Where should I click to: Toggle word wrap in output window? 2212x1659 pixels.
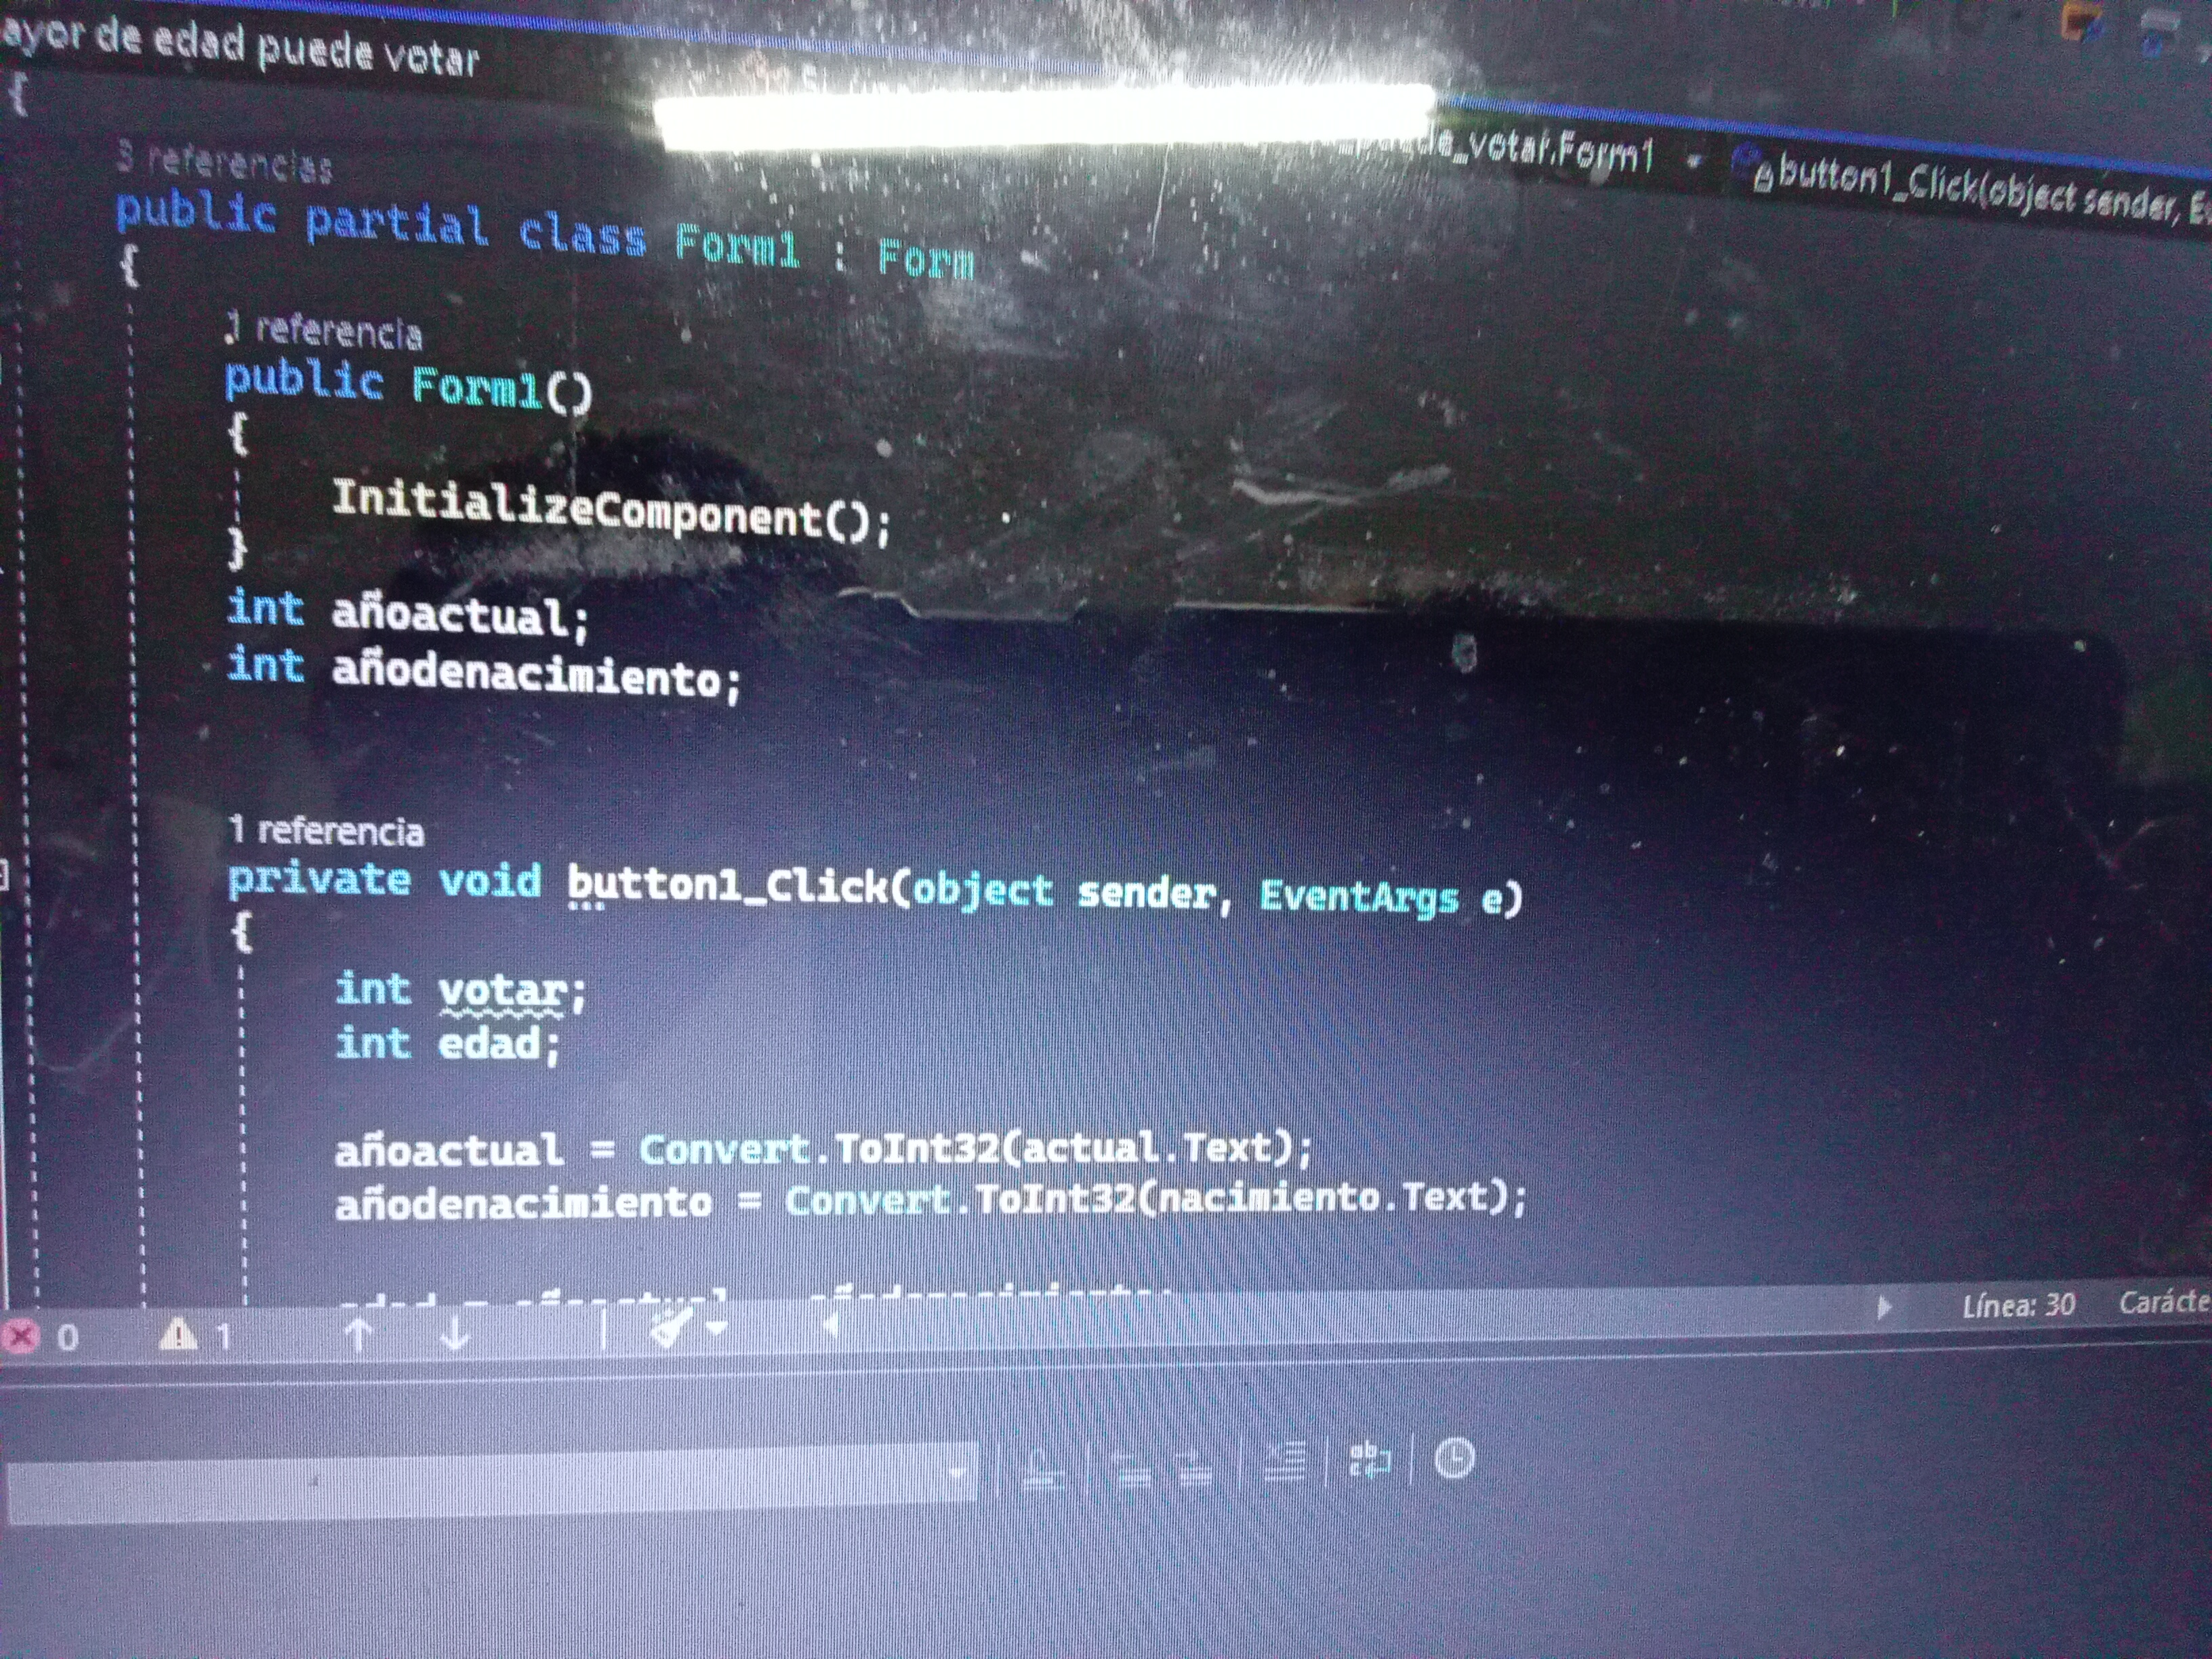click(x=1369, y=1460)
